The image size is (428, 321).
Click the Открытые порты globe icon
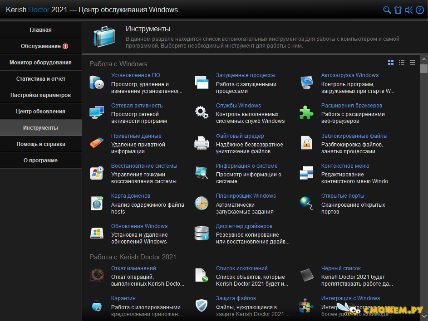point(306,203)
